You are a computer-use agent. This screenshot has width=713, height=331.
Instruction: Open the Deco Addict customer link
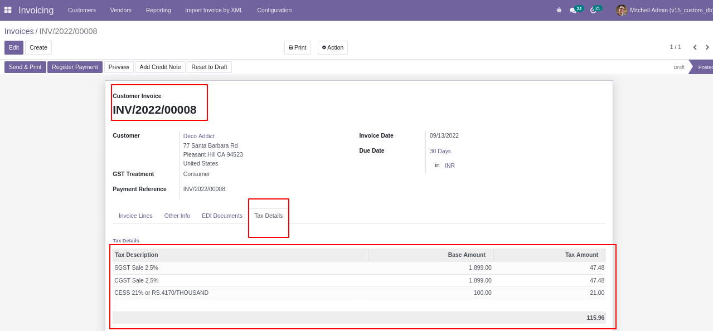[199, 136]
